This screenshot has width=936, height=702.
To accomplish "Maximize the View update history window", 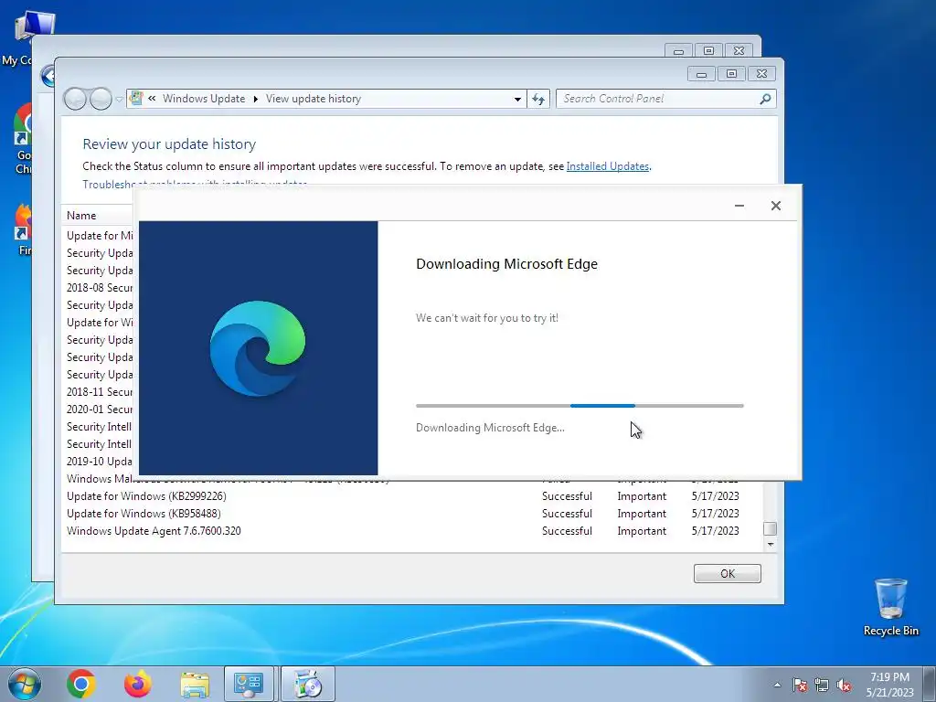I will point(731,74).
